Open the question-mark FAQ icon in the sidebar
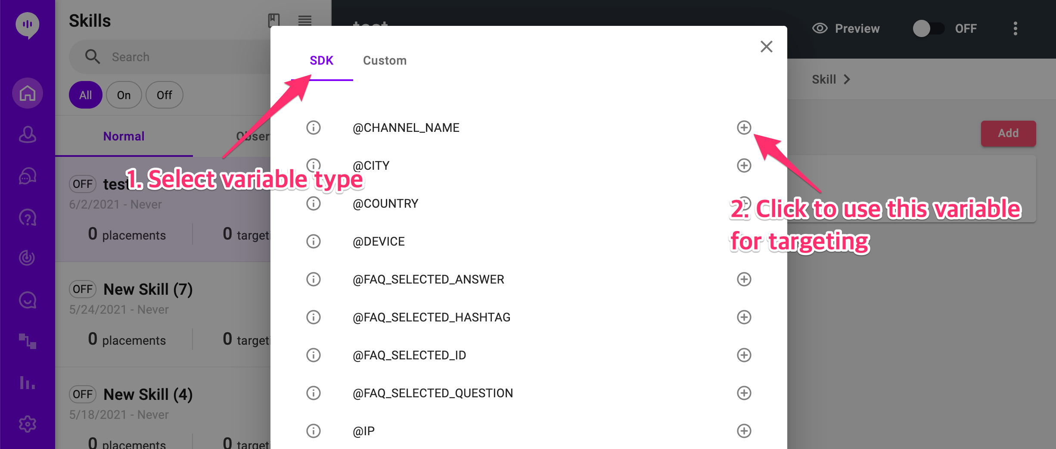1056x449 pixels. click(x=28, y=217)
